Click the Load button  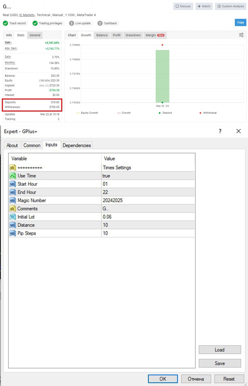220,350
